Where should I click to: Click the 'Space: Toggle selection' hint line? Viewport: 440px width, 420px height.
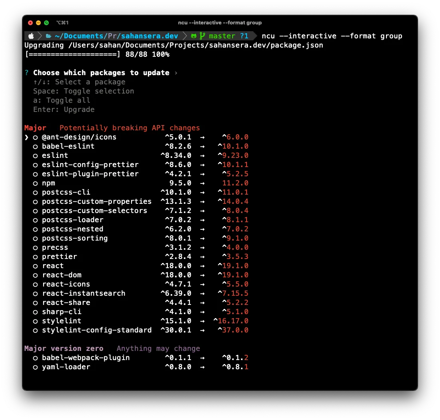[84, 91]
